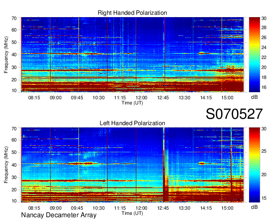Click 10:30 tick on Right Handed time axis
Image resolution: width=271 pixels, height=220 pixels.
coord(98,98)
